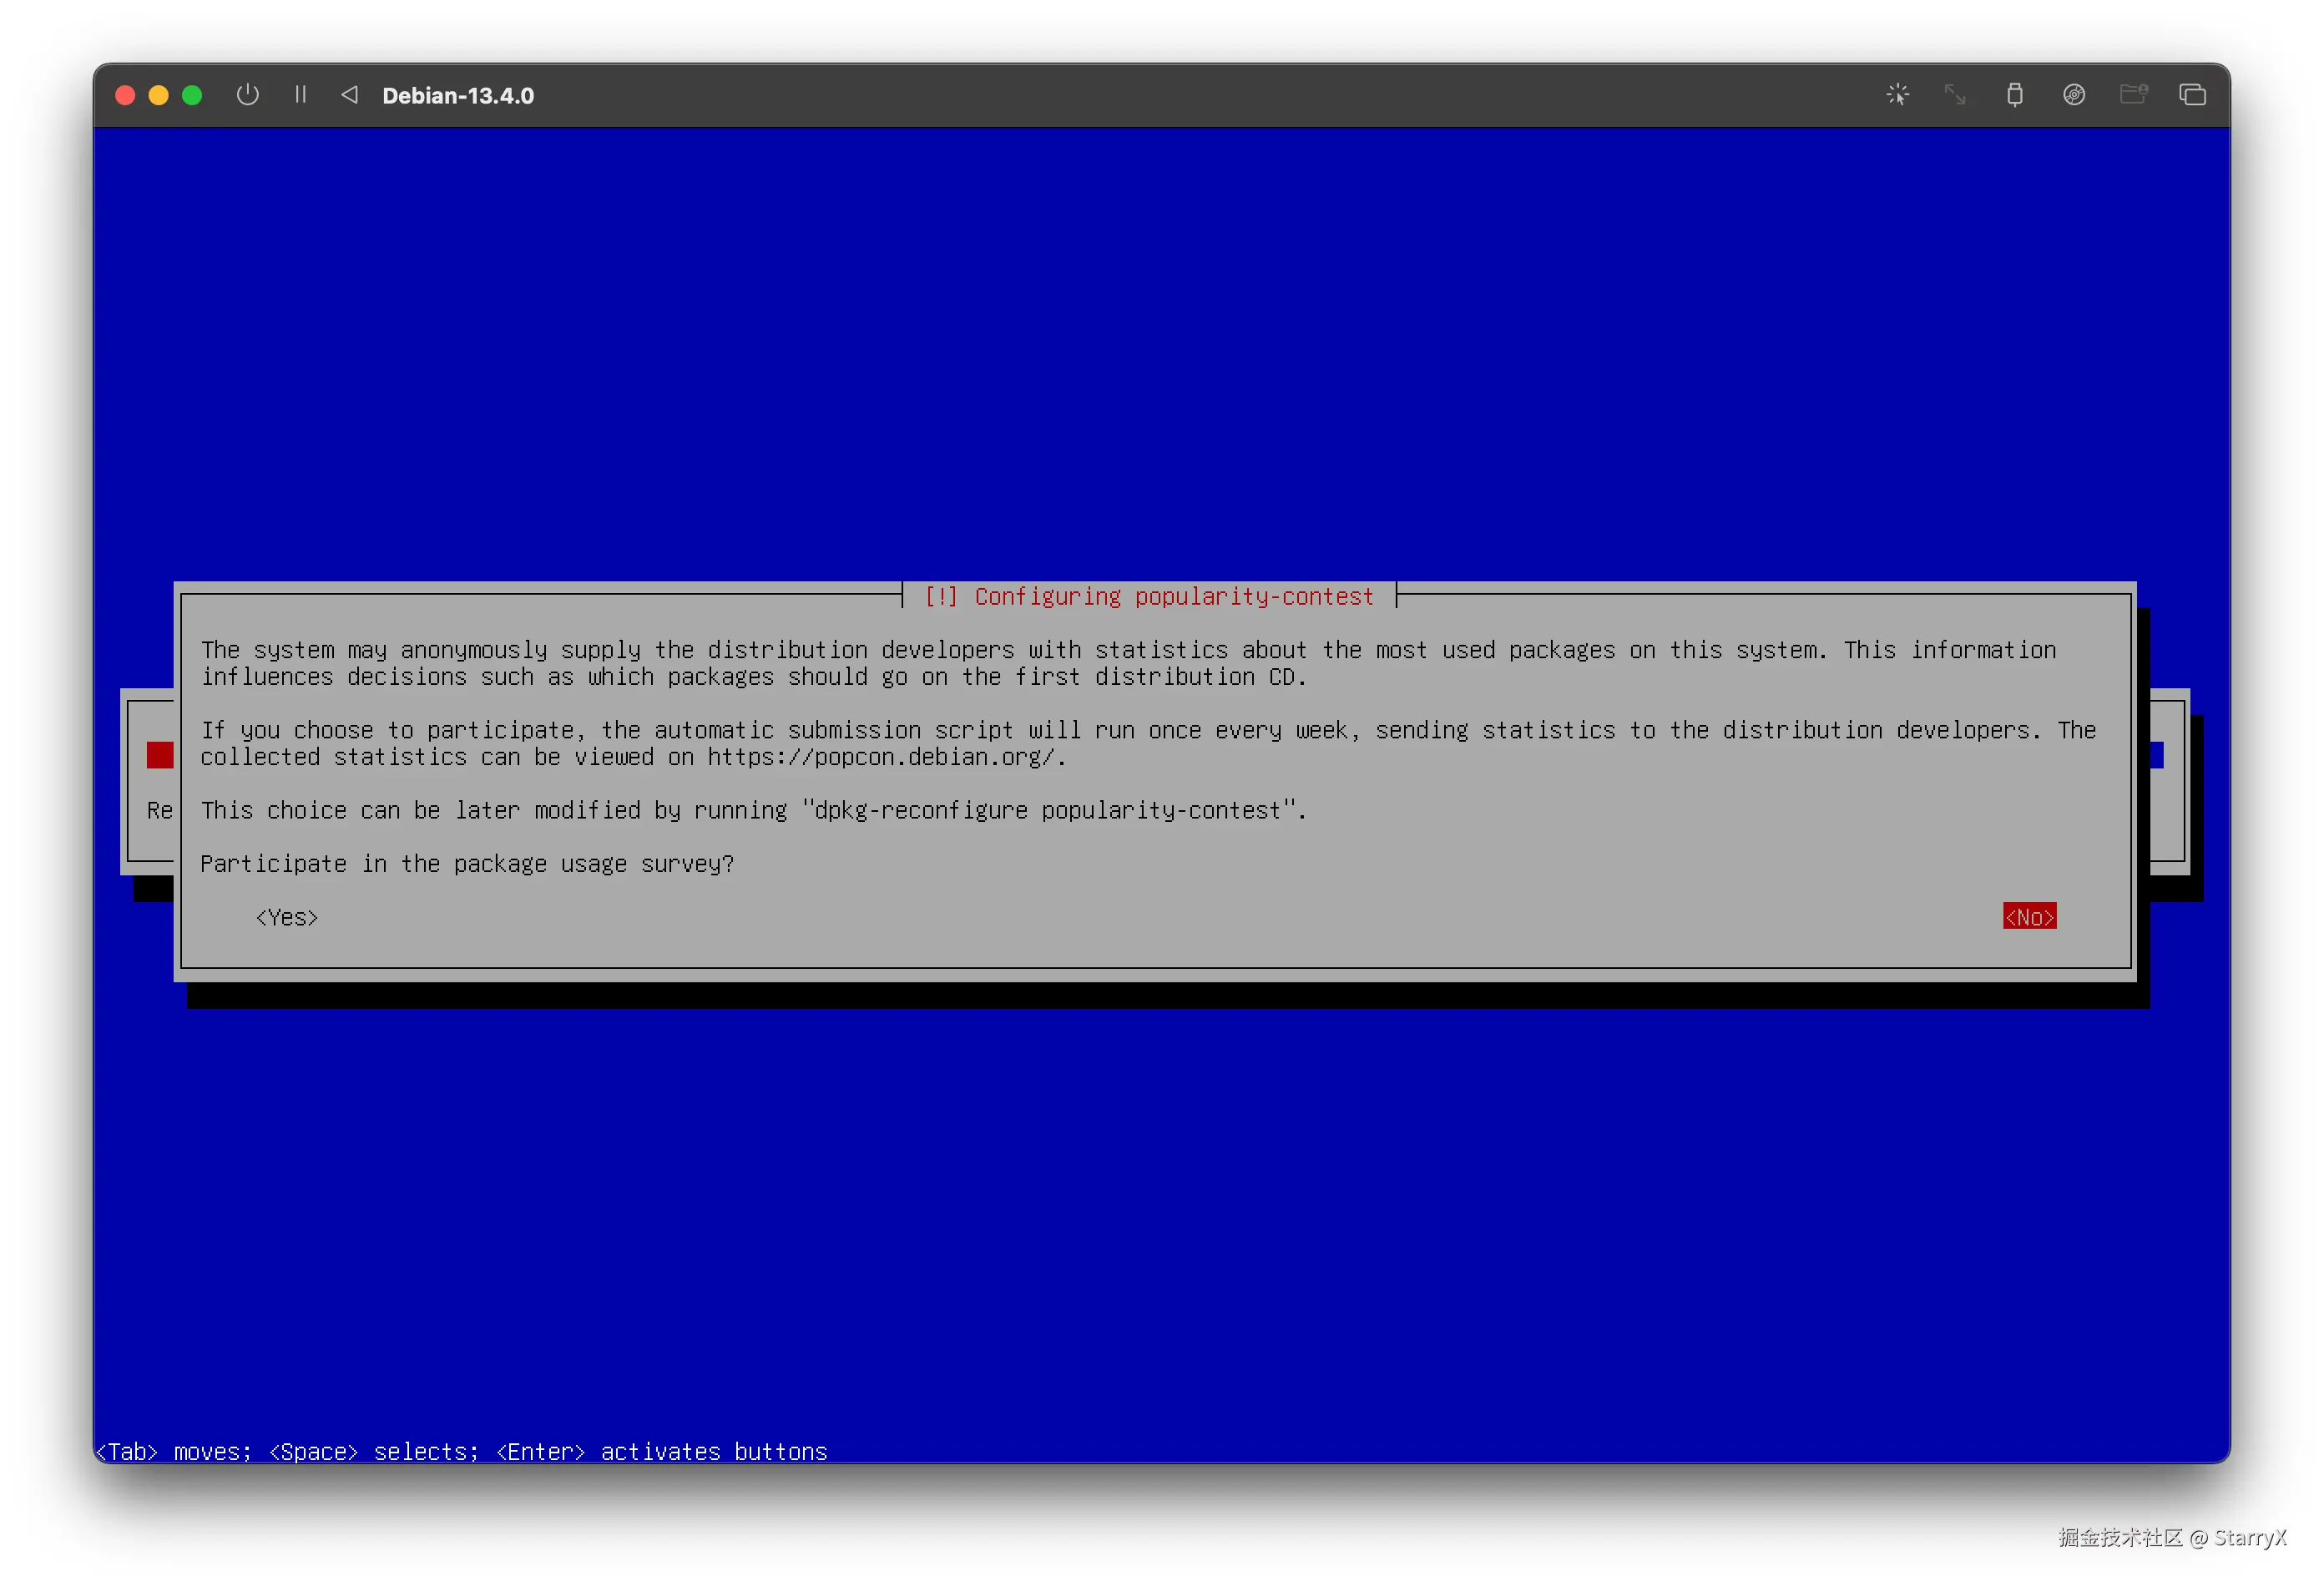2324x1587 pixels.
Task: Click the shared folder icon
Action: [2133, 95]
